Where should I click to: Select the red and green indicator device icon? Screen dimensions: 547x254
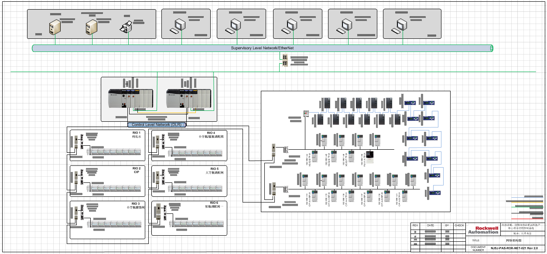tap(306, 114)
